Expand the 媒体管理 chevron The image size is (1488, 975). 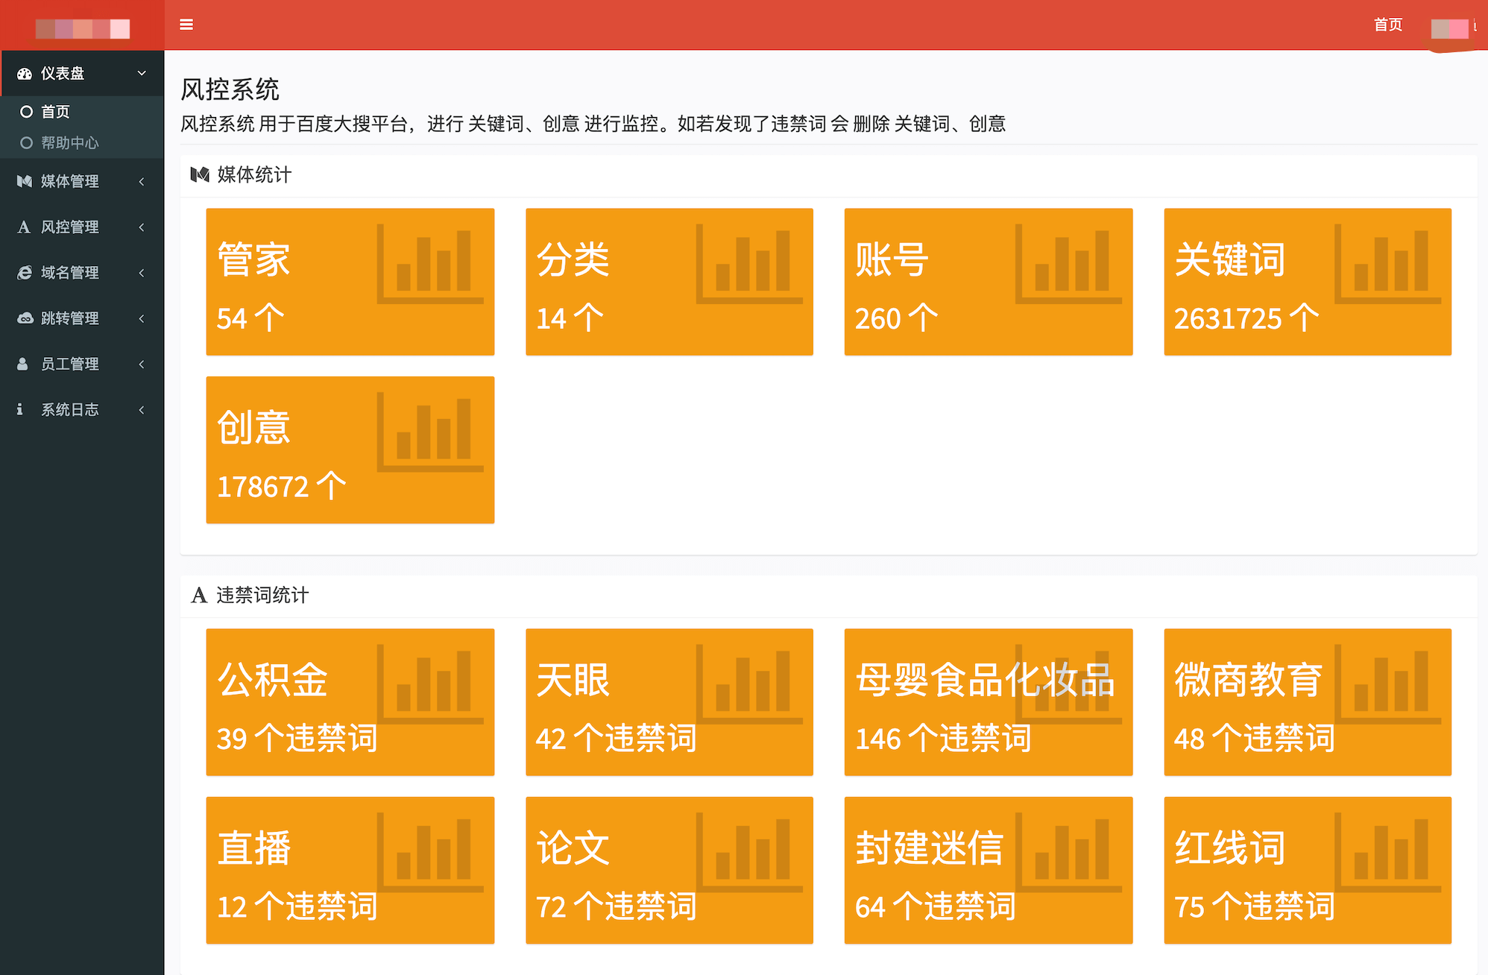point(142,181)
